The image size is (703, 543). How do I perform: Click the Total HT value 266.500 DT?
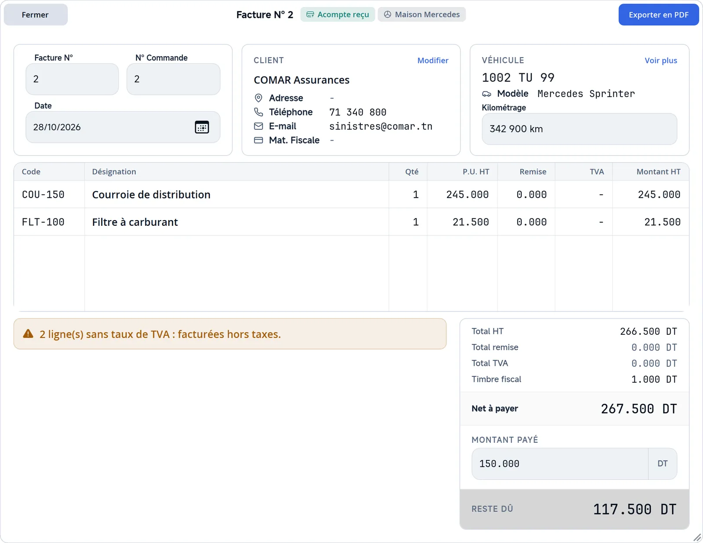649,331
